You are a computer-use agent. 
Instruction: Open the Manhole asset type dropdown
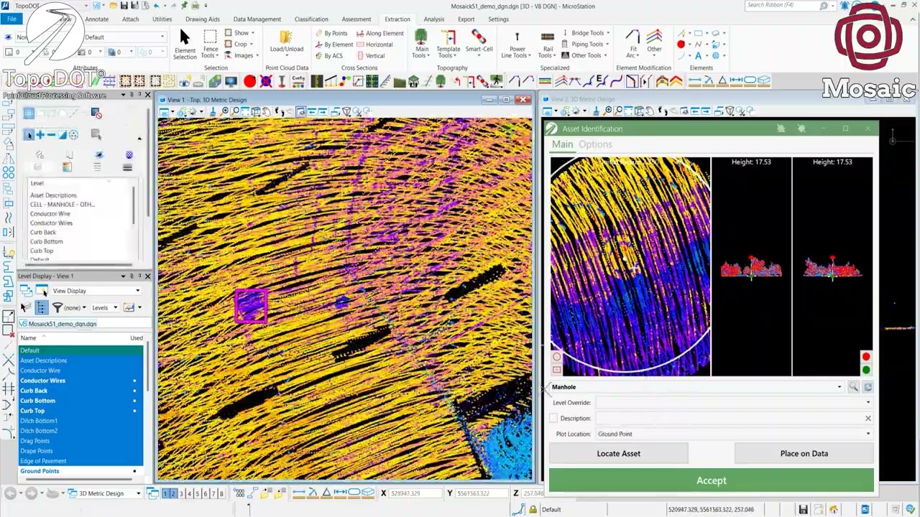(839, 387)
